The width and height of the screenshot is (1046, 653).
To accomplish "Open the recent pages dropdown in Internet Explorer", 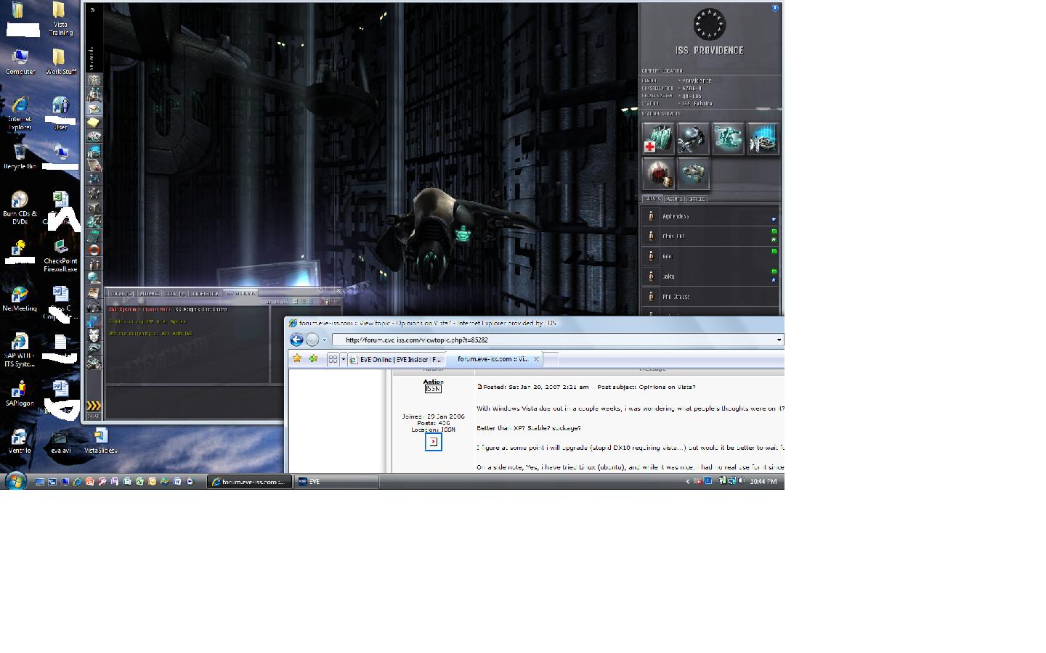I will [x=325, y=340].
